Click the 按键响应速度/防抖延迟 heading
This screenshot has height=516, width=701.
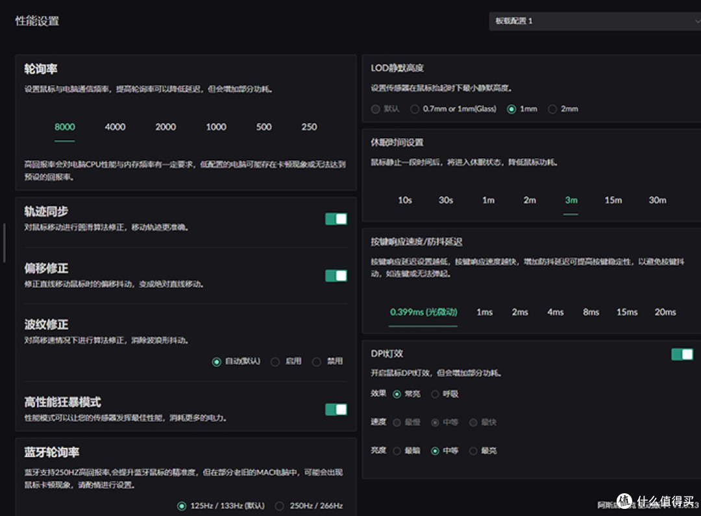(417, 242)
